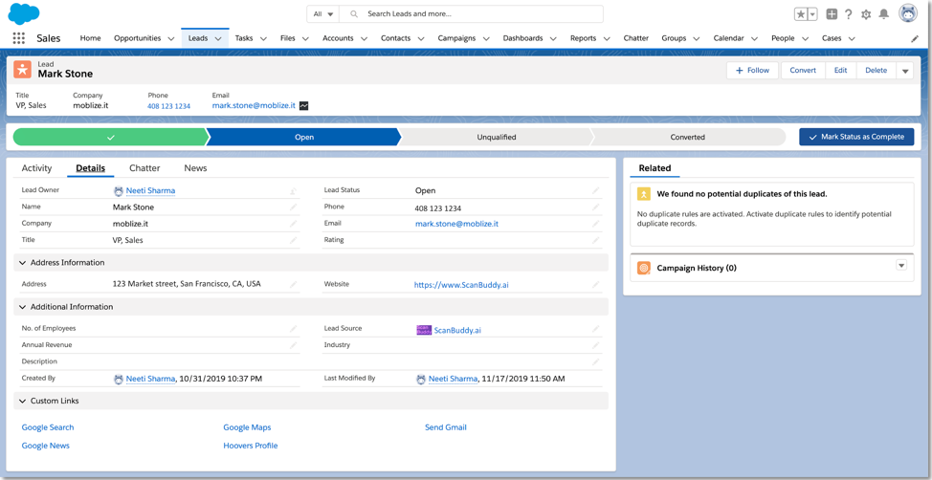Select the Unqualified stage in path

coord(496,138)
